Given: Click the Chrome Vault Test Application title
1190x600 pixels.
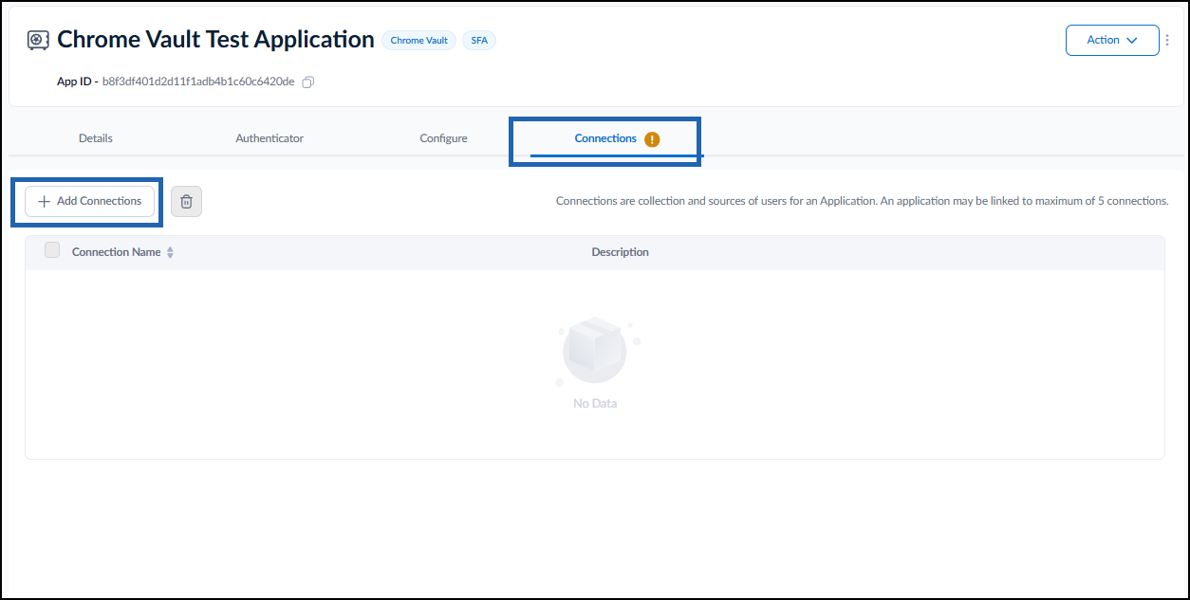Looking at the screenshot, I should [215, 40].
